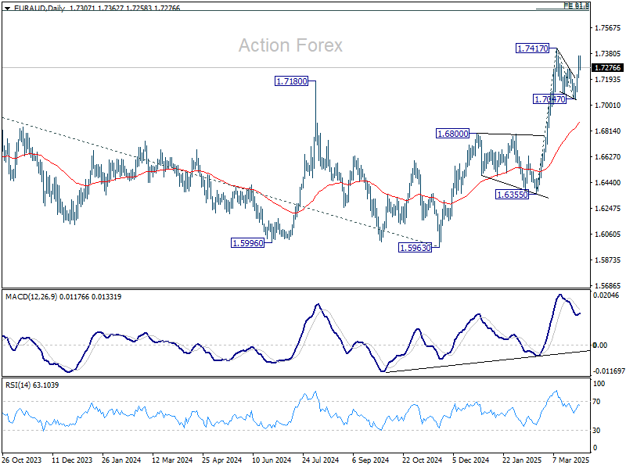Viewport: 626px width, 469px height.
Task: Click the FE 61.8 Fibonacci label
Action: (x=576, y=5)
